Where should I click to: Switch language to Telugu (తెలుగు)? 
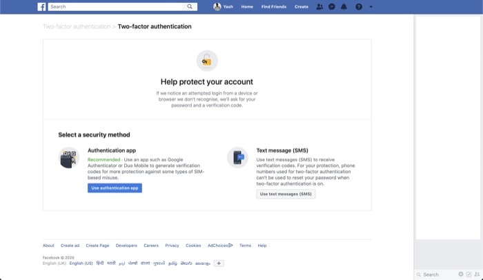(186, 263)
